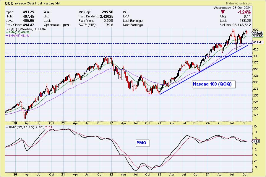Click the Last Earnings label
This screenshot has width=266, height=177.
point(133,21)
